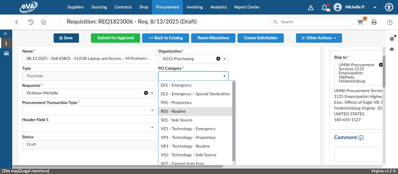Click the back arrow near the requisition title
398x174 pixels.
[17, 22]
